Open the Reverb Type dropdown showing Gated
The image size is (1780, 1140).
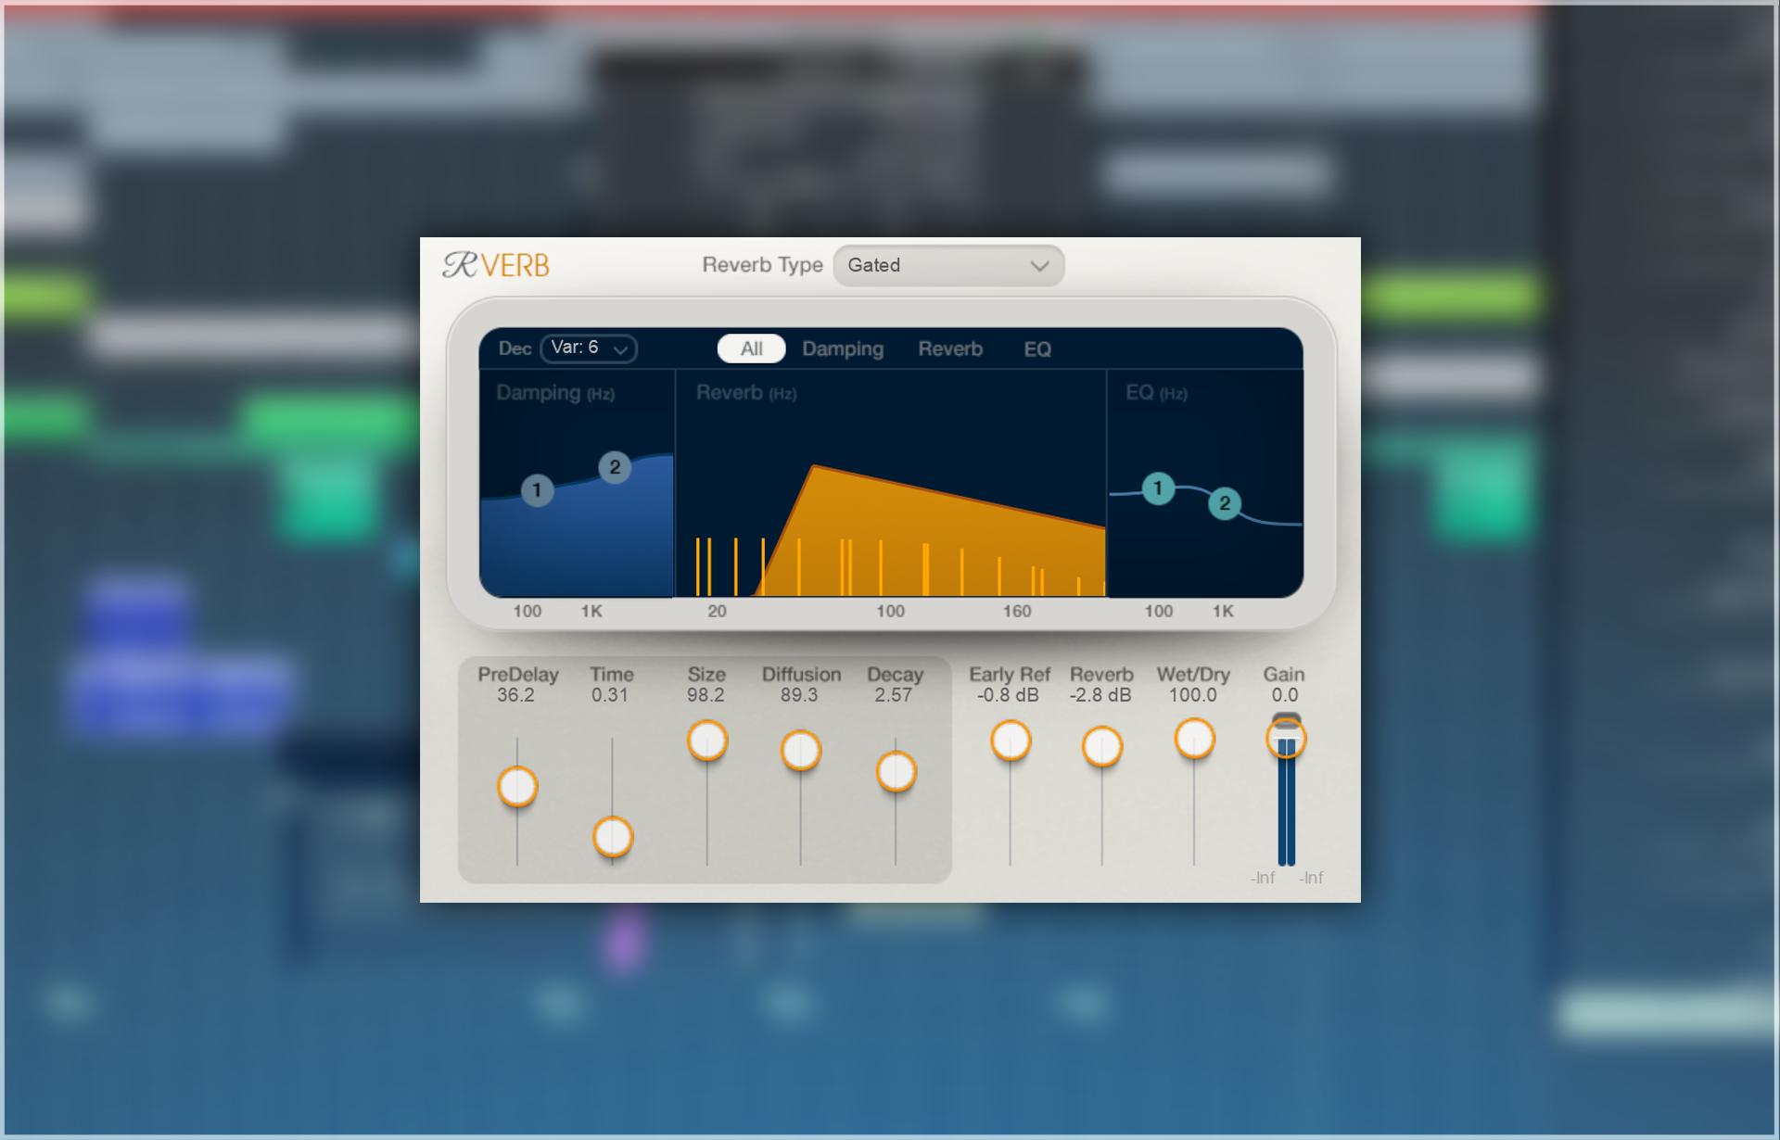[948, 266]
